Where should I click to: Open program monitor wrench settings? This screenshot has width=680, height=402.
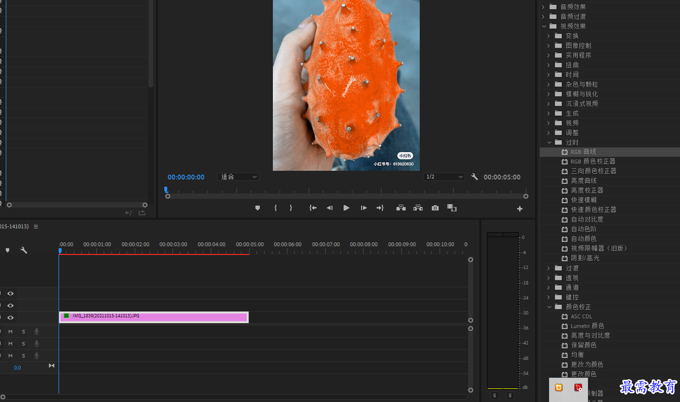pyautogui.click(x=474, y=177)
